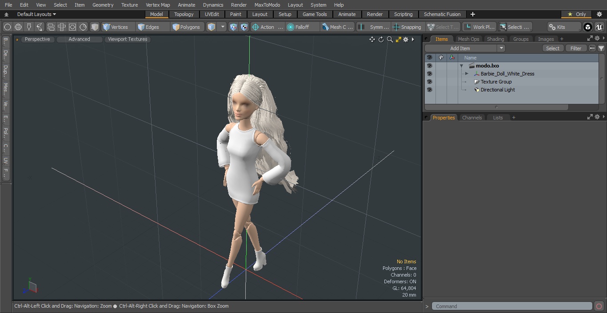Expand the Barbie_Doll_White_Dress tree item
Screen dimensions: 607x313
click(x=467, y=74)
